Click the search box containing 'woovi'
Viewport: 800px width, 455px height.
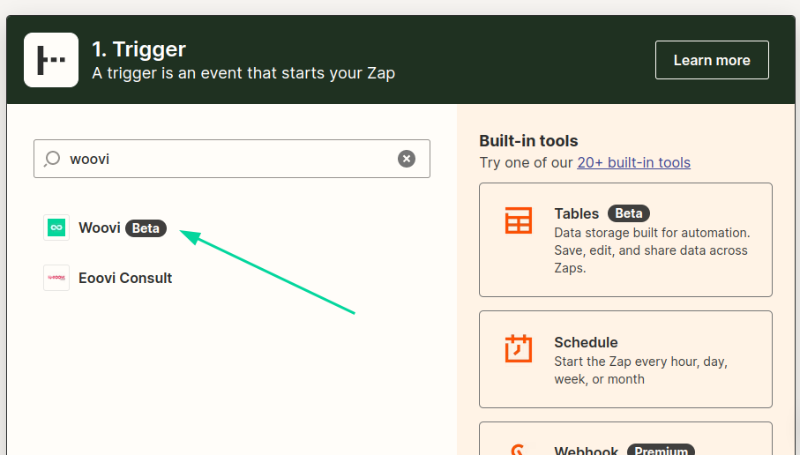coord(229,159)
